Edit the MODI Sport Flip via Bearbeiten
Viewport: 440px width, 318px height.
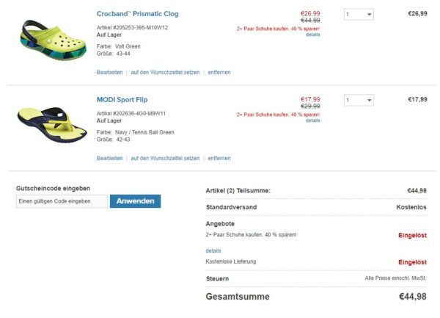(109, 158)
